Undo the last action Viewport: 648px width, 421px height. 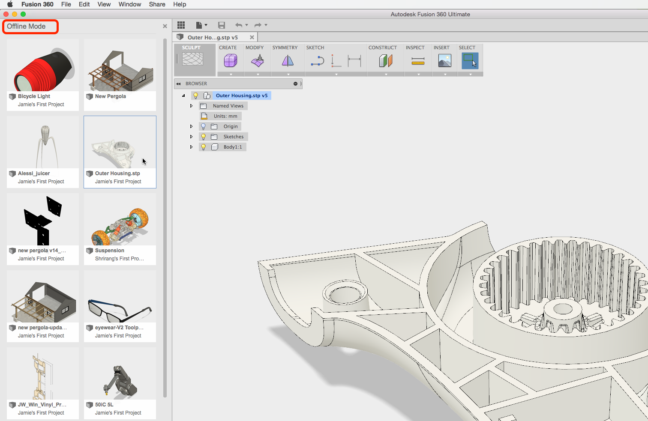tap(239, 25)
